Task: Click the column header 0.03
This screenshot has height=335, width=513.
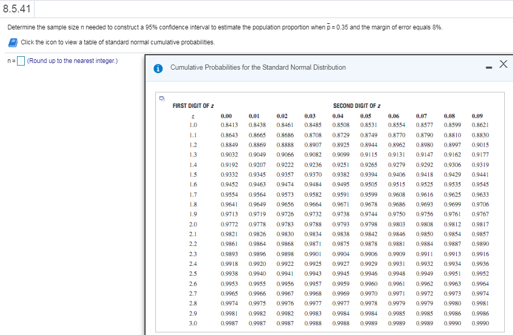Action: click(310, 116)
